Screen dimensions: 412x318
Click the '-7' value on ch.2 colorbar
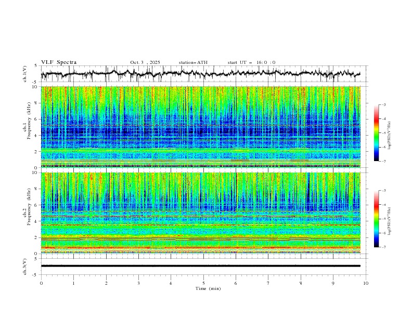[x=383, y=247]
